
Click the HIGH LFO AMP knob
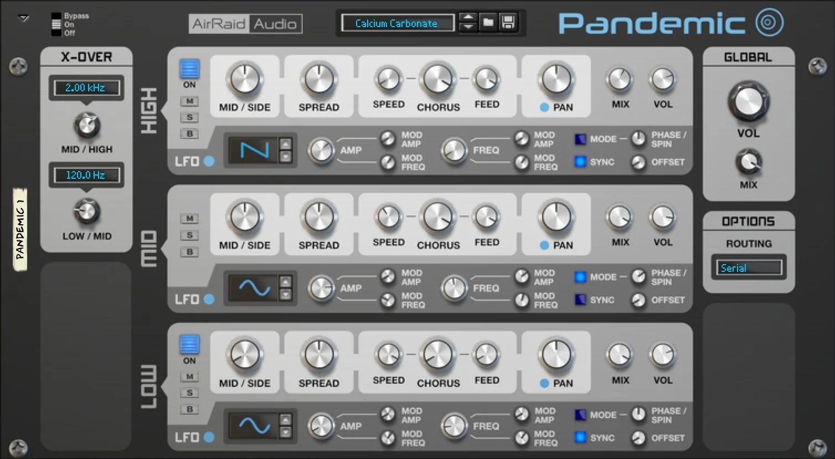point(321,151)
